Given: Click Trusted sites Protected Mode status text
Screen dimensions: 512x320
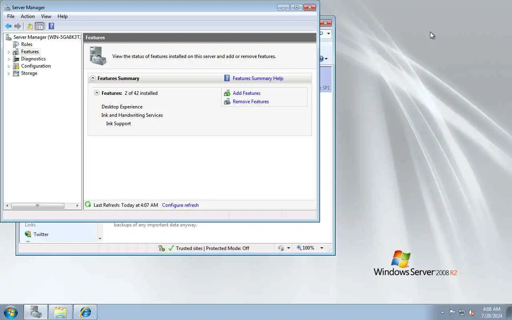Looking at the screenshot, I should tap(212, 248).
